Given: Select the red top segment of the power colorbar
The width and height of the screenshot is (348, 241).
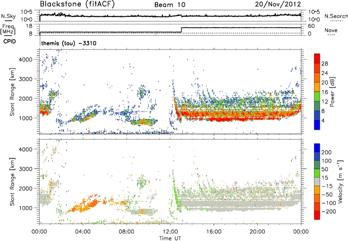Looking at the screenshot, I should [317, 59].
